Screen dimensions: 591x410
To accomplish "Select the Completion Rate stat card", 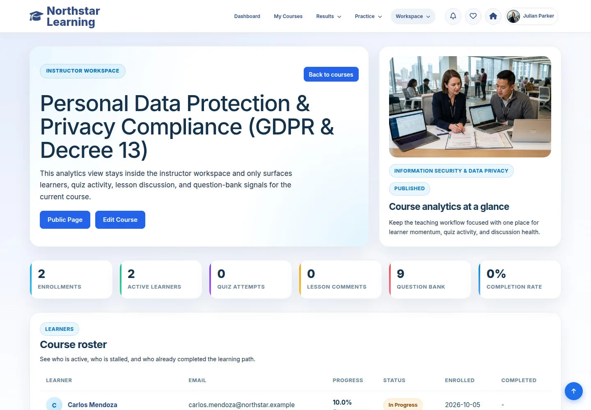I will tap(520, 279).
